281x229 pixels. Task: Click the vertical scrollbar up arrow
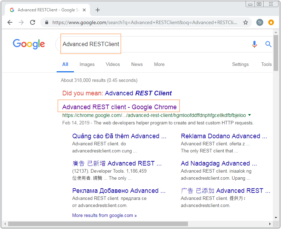(276, 32)
